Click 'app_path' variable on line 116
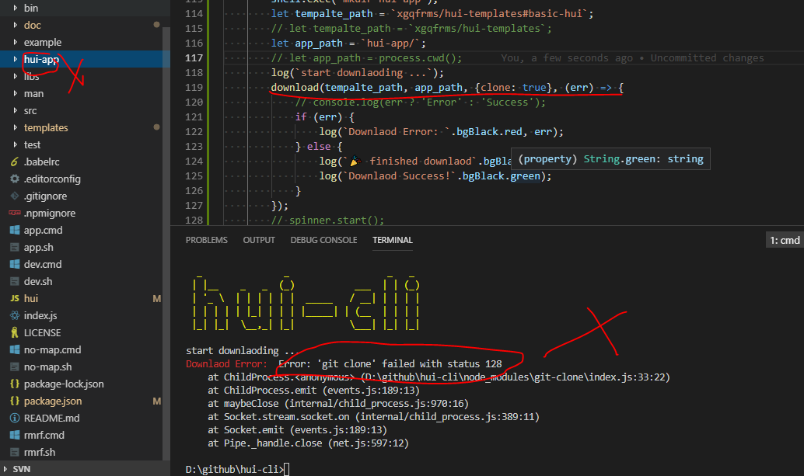This screenshot has width=804, height=476. tap(319, 43)
